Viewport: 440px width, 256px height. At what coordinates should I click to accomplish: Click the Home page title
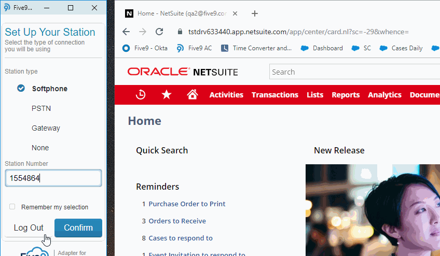pyautogui.click(x=145, y=121)
